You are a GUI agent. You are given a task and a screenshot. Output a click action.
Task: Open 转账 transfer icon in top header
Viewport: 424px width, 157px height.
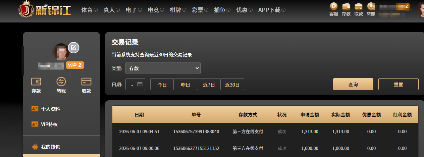point(371,9)
